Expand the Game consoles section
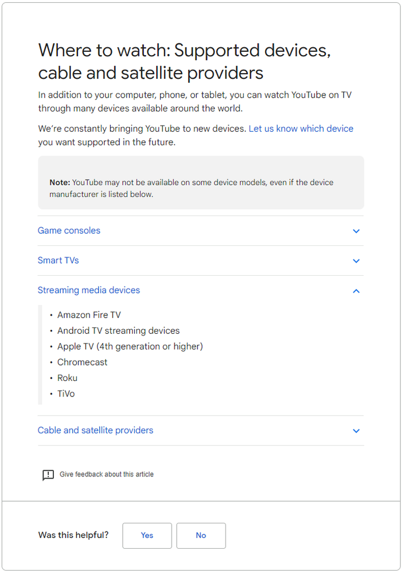Viewport: 404px width, 574px height. 69,230
